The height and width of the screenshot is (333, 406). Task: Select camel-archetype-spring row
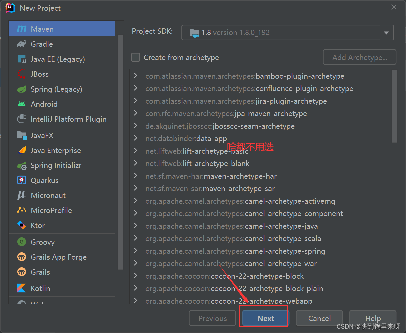coord(261,251)
